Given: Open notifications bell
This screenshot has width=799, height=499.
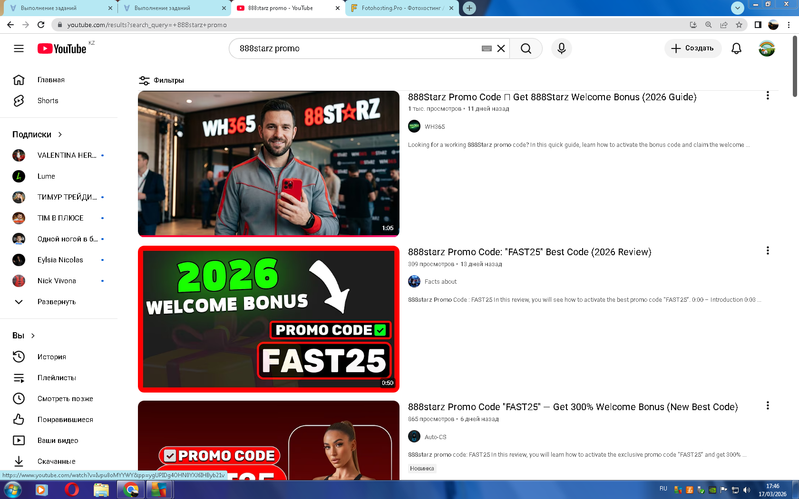Looking at the screenshot, I should click(736, 48).
